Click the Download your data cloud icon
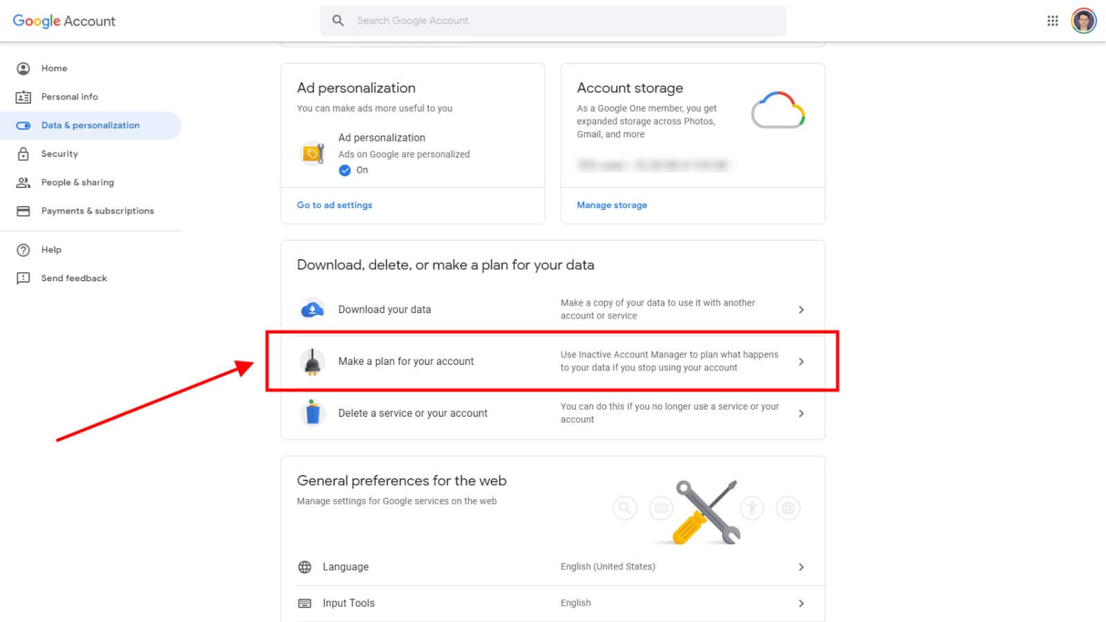The height and width of the screenshot is (622, 1106). click(312, 310)
